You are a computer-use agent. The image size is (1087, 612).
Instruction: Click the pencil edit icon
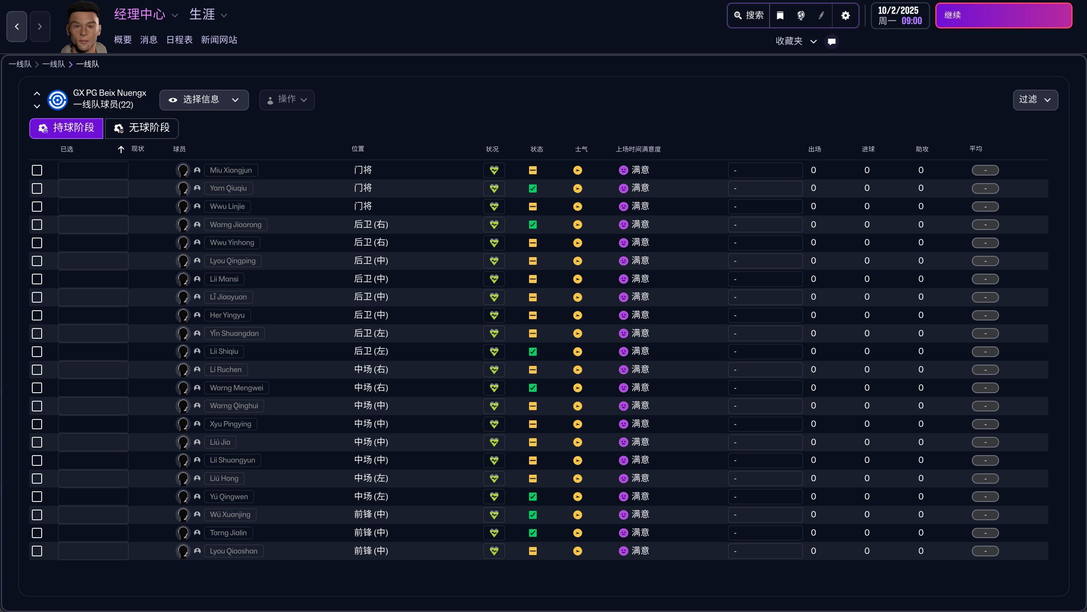click(821, 16)
